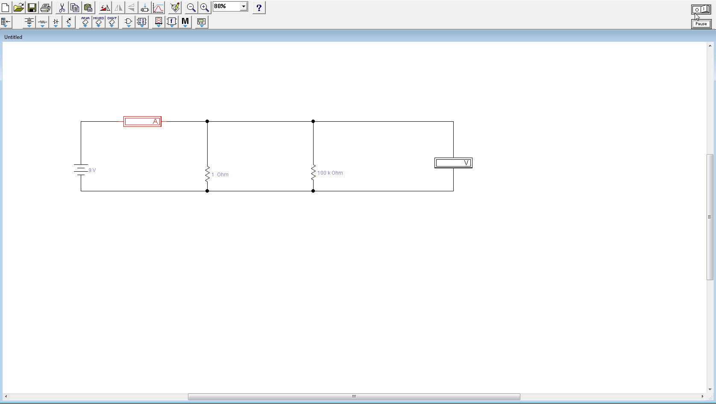The image size is (716, 404).
Task: Copy the selected component
Action: tap(75, 8)
